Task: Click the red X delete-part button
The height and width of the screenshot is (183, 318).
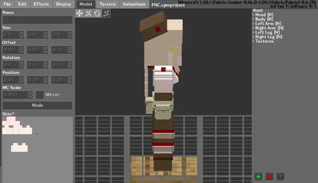Action: tap(270, 177)
